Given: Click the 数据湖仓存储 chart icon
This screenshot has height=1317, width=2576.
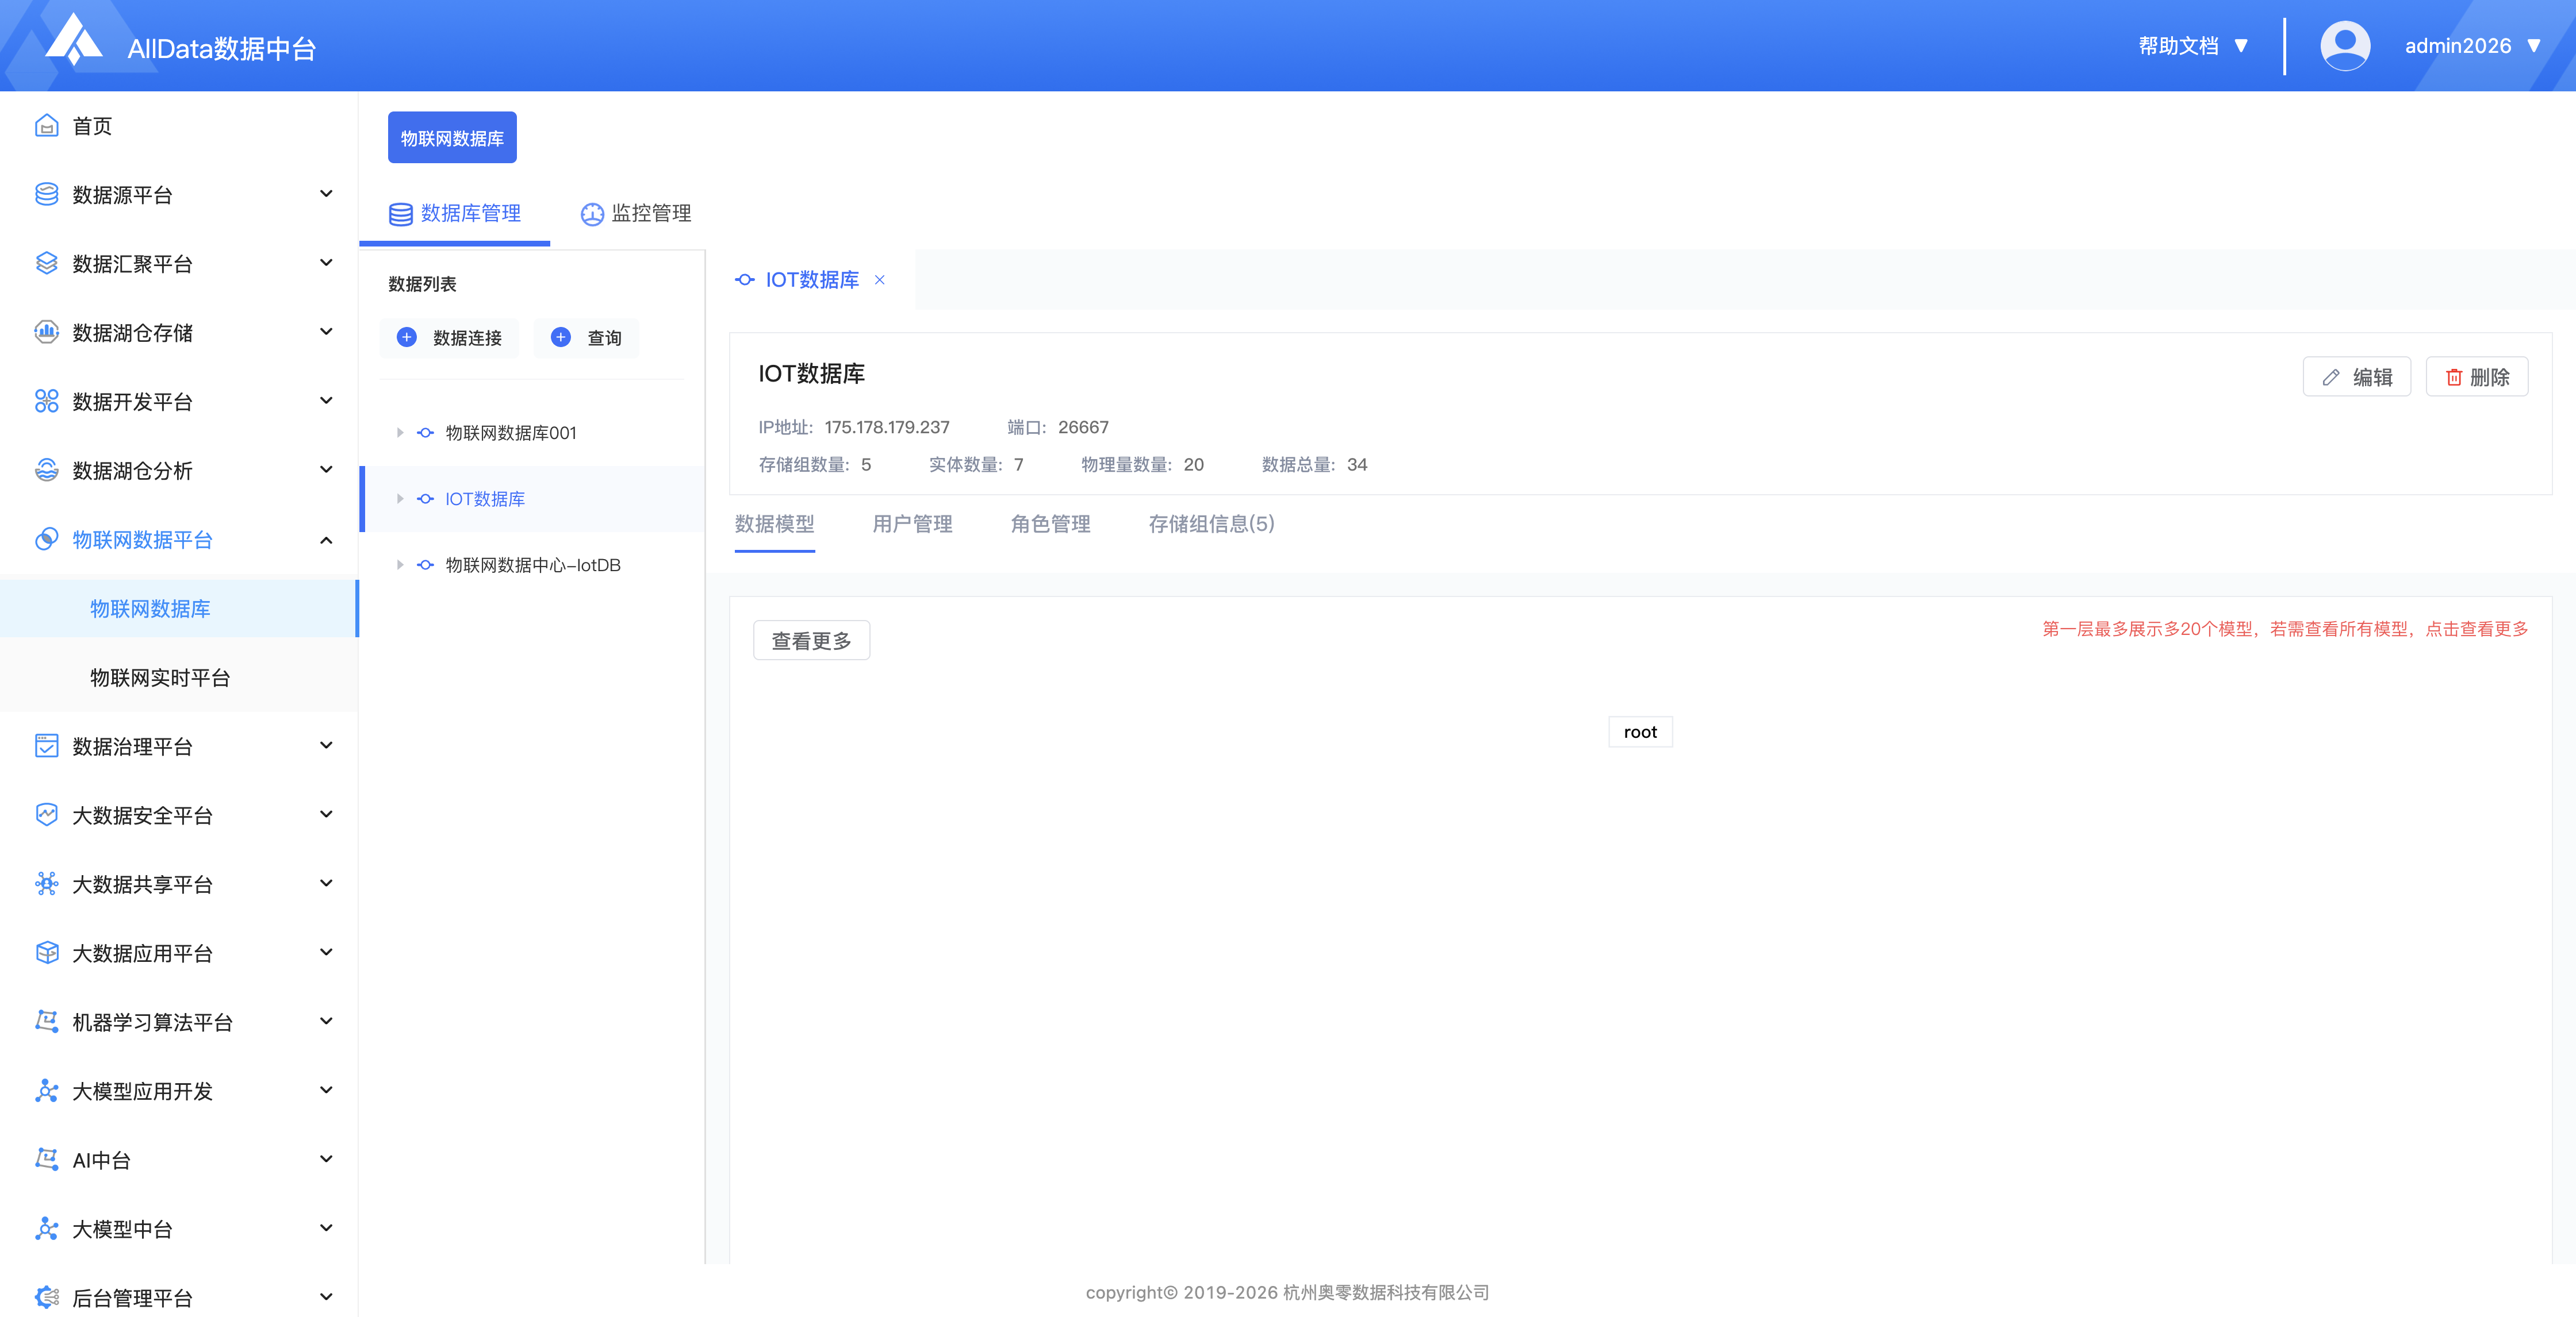Looking at the screenshot, I should pyautogui.click(x=47, y=332).
